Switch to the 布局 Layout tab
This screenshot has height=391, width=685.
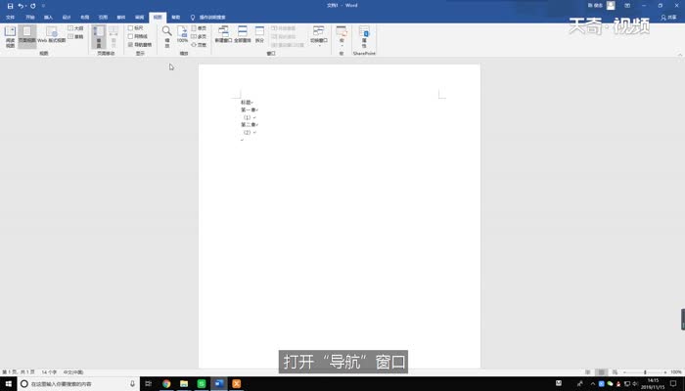point(85,18)
